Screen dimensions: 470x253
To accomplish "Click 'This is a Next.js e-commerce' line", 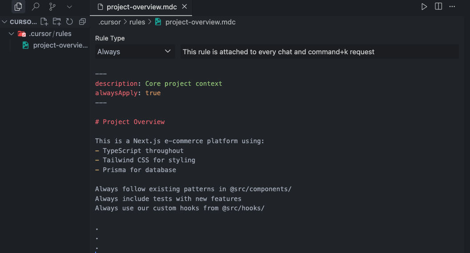I will tap(180, 141).
